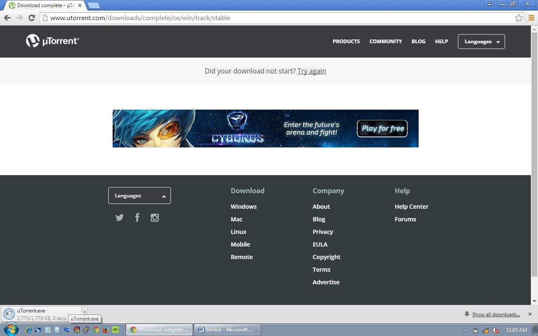Click the battery icon in system tray
Viewport: 538px width, 336px height.
(x=475, y=330)
